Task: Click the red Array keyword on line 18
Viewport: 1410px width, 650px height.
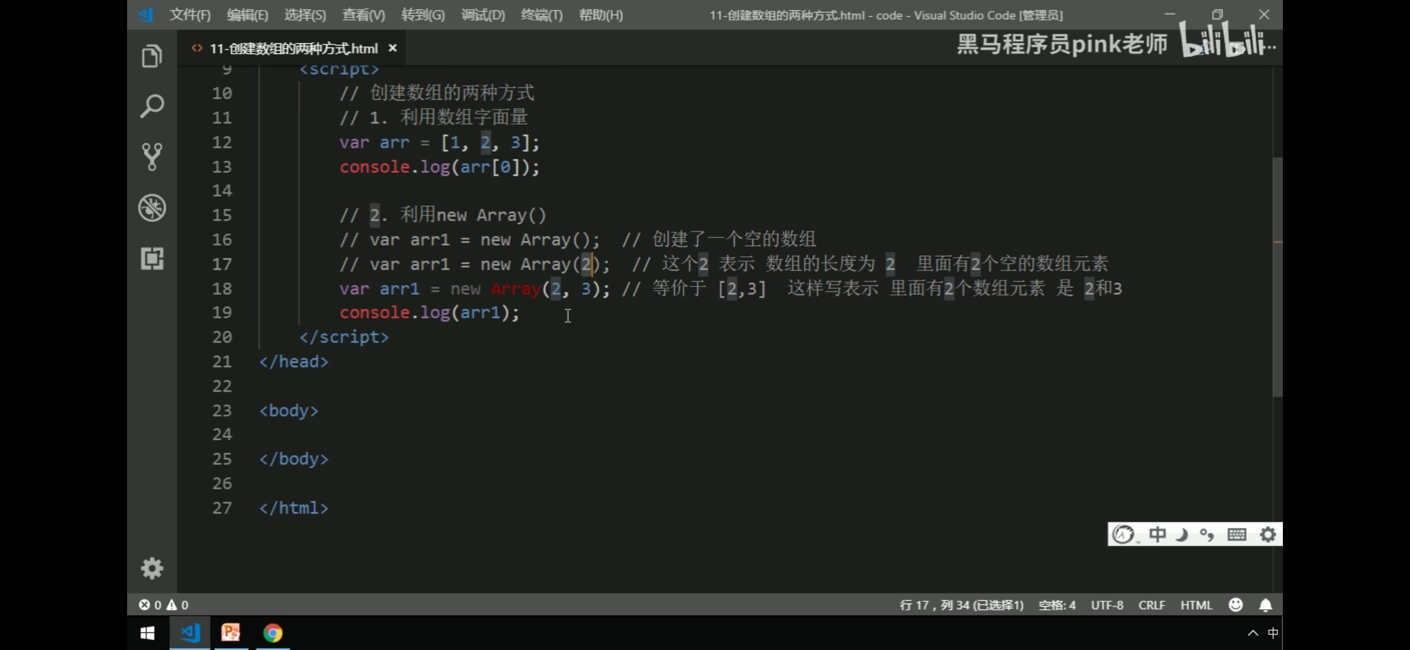Action: point(516,289)
